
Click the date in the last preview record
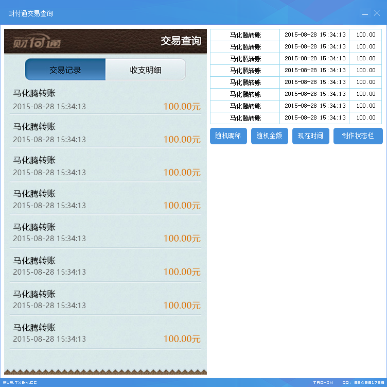tap(49, 339)
